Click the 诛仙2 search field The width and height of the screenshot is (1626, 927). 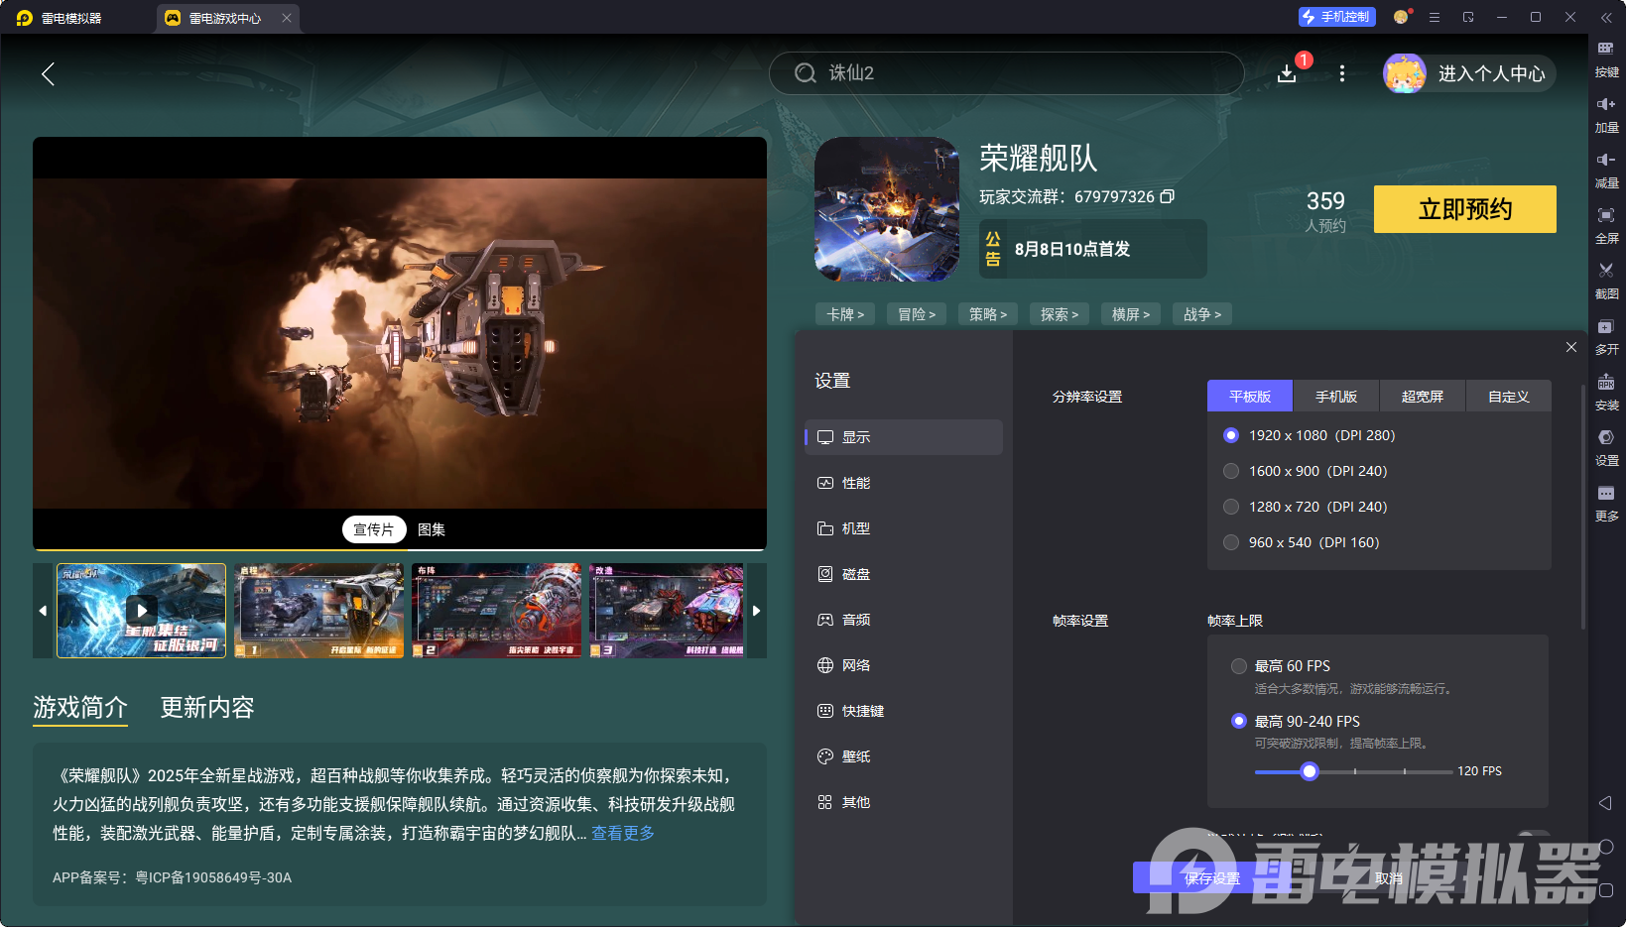click(x=1005, y=73)
